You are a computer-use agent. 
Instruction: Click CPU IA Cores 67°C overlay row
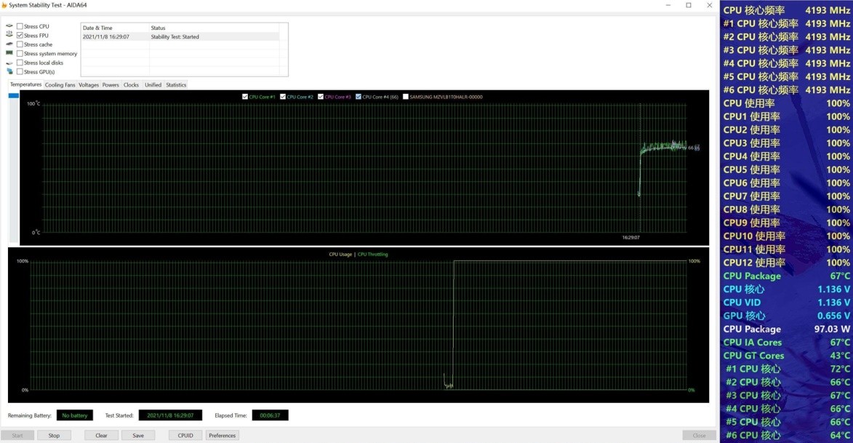(786, 343)
